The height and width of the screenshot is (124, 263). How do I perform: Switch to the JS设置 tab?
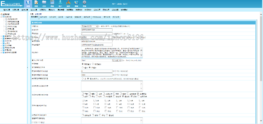point(60,17)
